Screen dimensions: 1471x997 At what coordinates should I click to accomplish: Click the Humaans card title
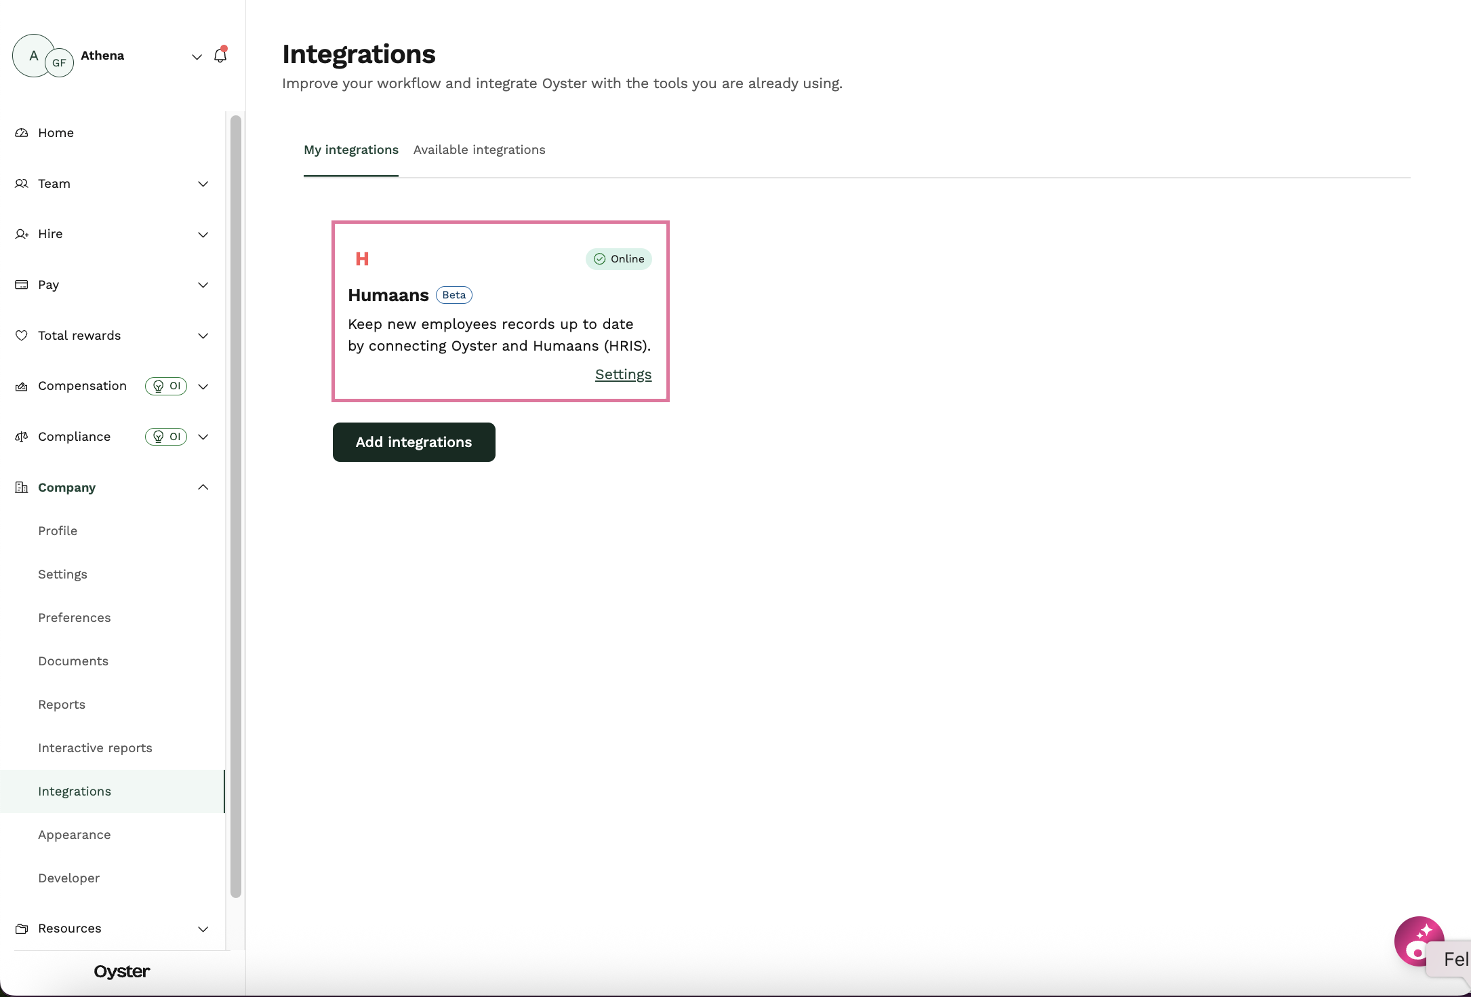click(388, 295)
